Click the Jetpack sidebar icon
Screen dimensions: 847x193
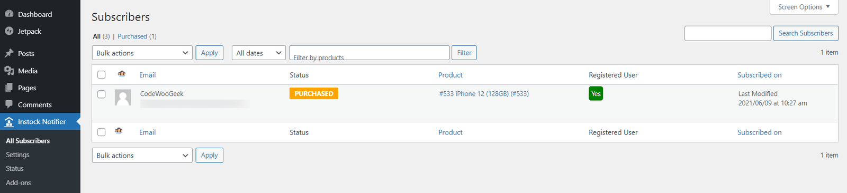click(9, 31)
